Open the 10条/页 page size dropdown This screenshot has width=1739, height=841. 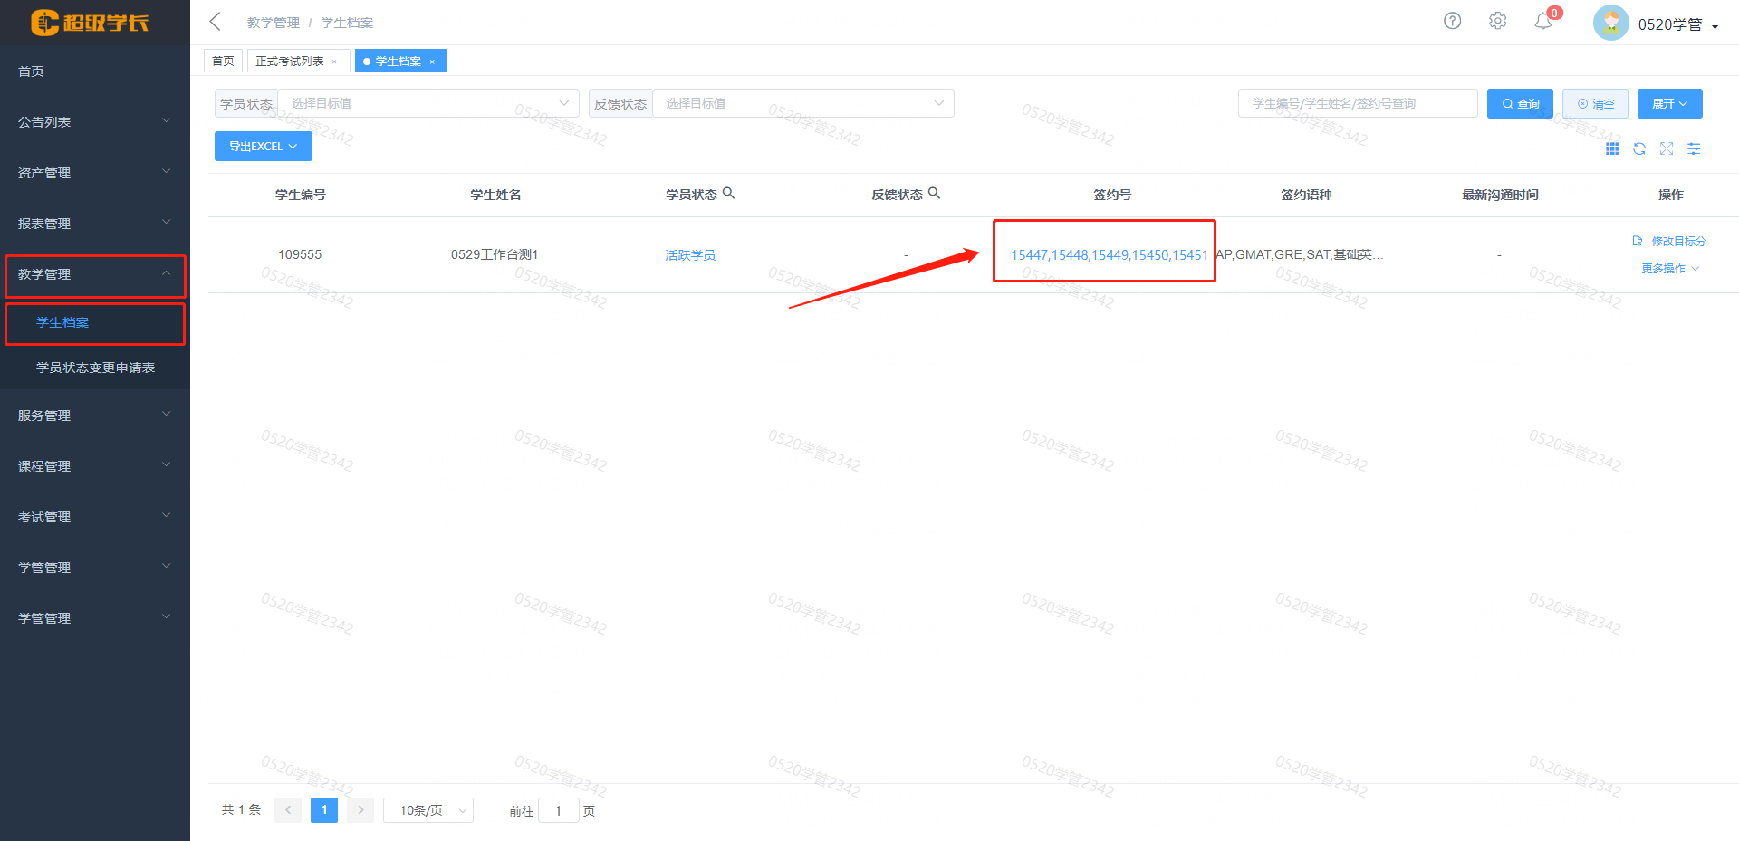428,810
